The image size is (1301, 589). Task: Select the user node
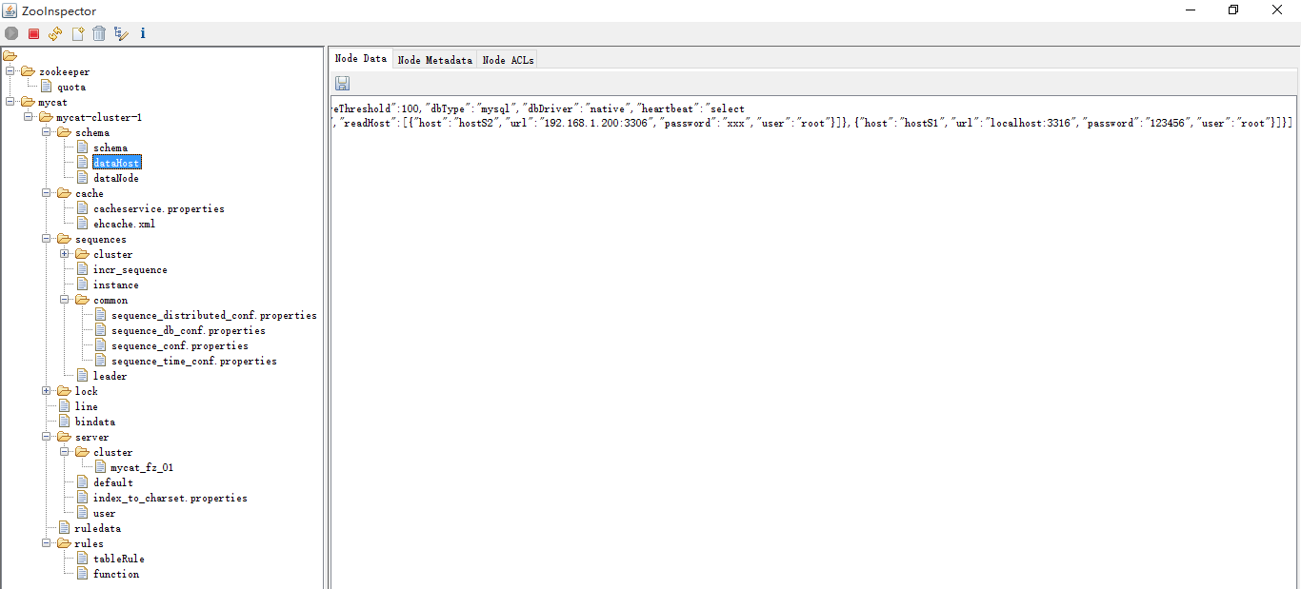(x=104, y=513)
